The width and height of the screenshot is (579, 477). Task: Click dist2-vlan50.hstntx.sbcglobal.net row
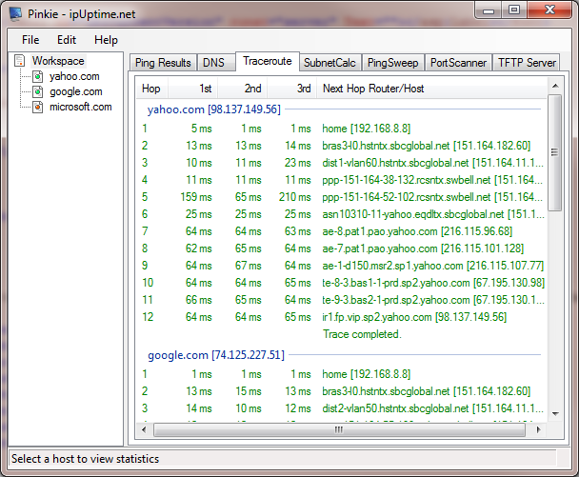341,408
